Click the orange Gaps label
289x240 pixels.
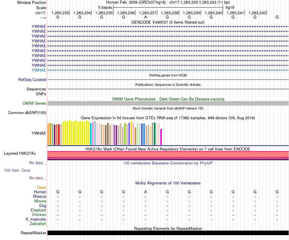(41, 187)
